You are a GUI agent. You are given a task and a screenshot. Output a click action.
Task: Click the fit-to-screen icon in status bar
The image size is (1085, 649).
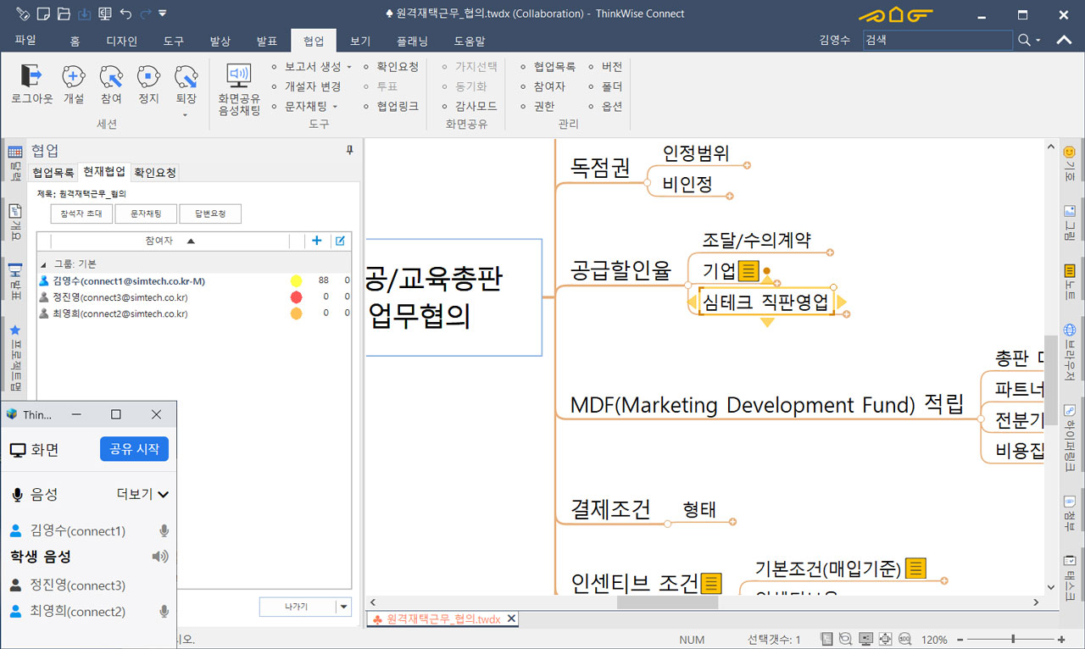(885, 639)
